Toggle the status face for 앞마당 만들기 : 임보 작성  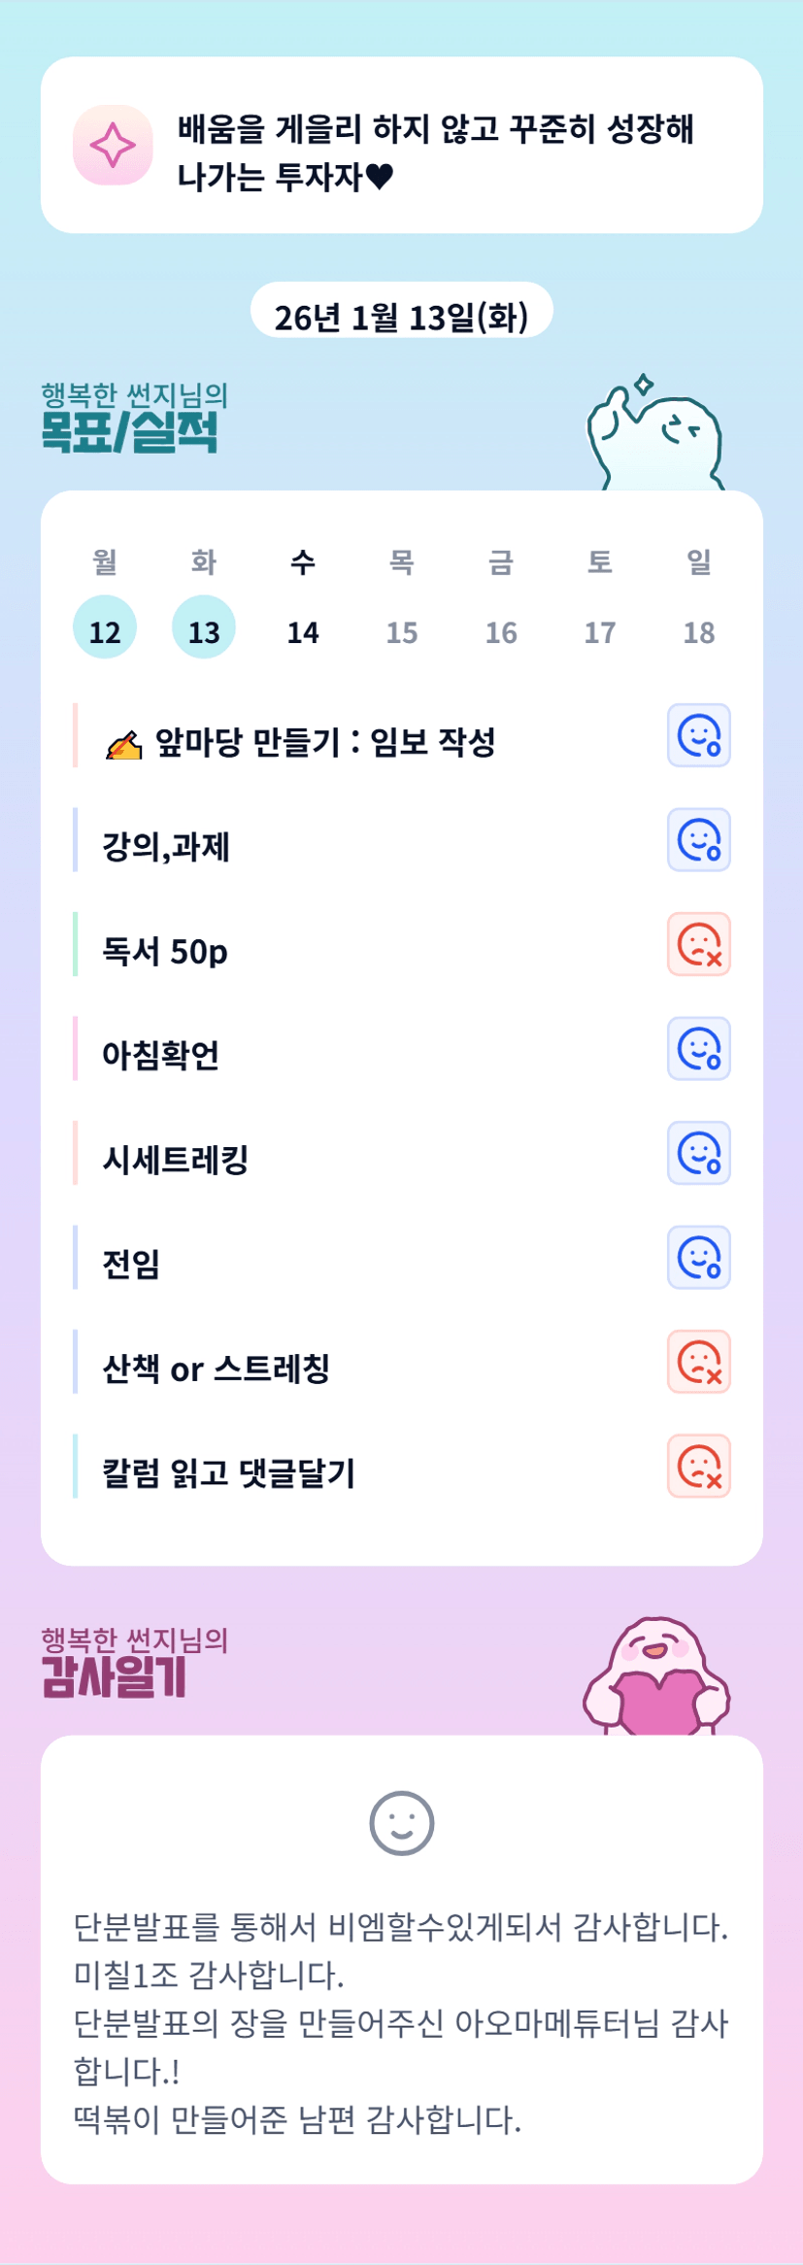coord(698,735)
